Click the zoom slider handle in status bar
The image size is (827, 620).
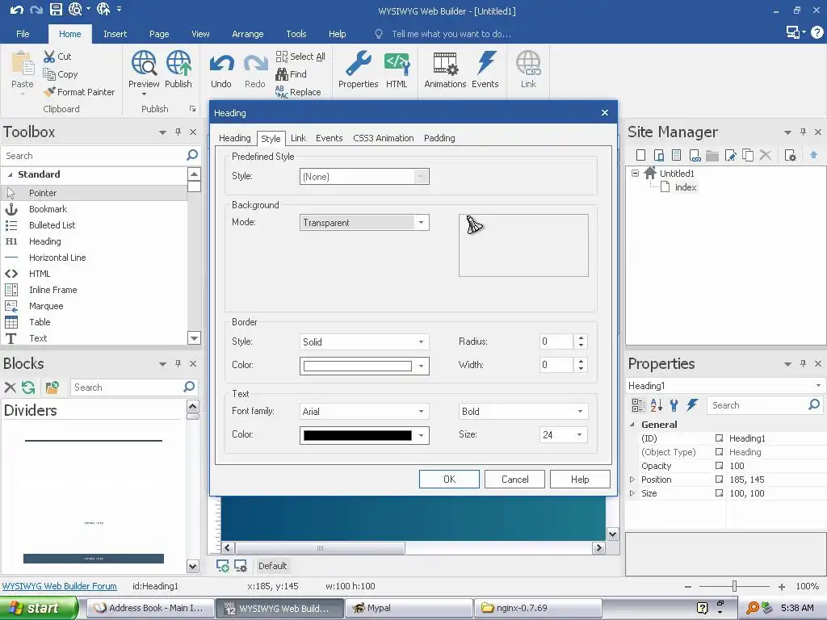tap(734, 586)
